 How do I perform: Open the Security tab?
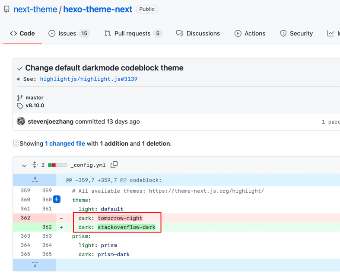[296, 33]
